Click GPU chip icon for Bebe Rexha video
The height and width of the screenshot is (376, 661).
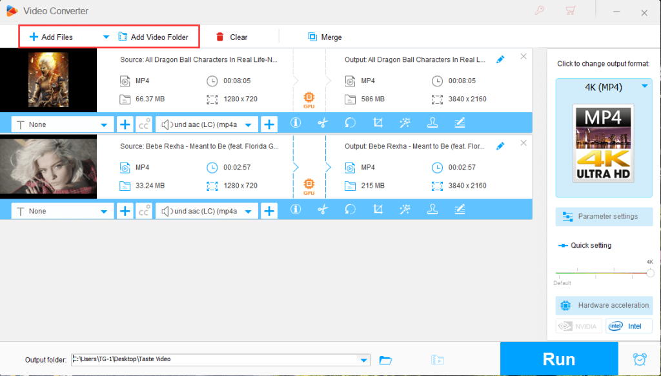[x=309, y=186]
